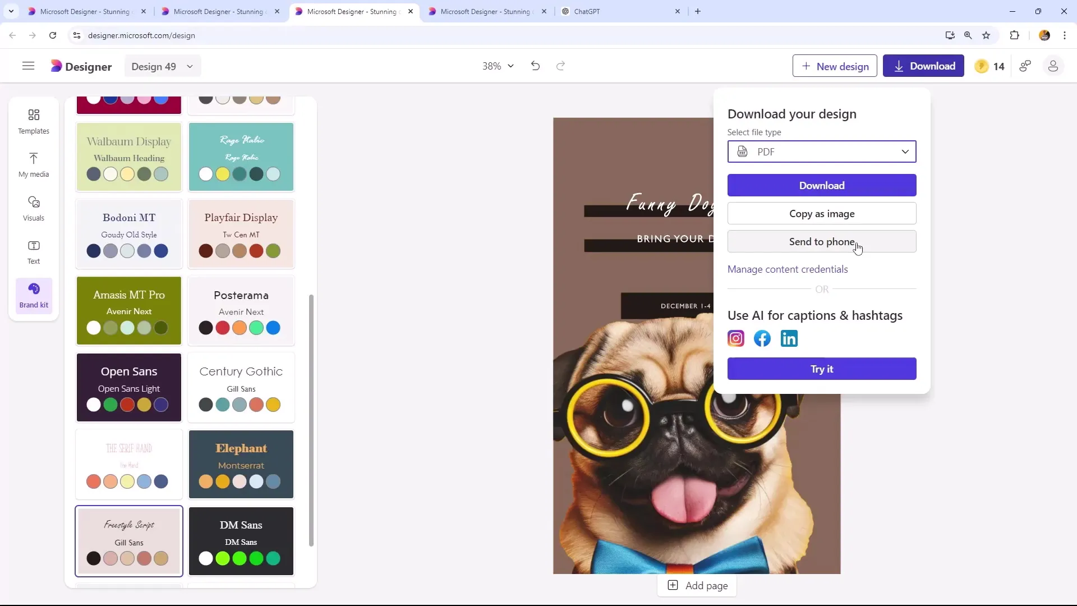The height and width of the screenshot is (606, 1077).
Task: Click the Designer hamburger menu icon
Action: pyautogui.click(x=28, y=66)
